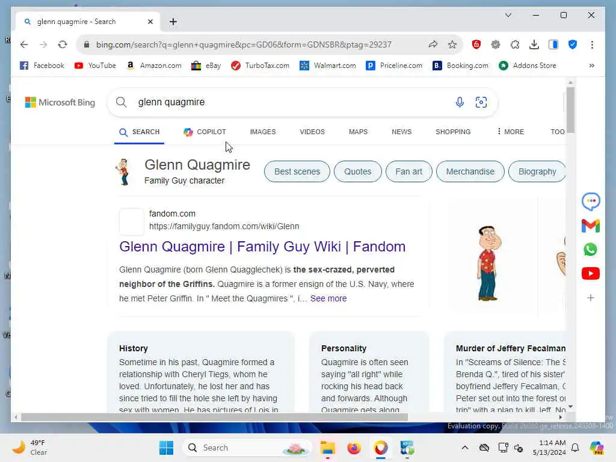Click the Biography chip
The image size is (616, 462).
tap(537, 171)
